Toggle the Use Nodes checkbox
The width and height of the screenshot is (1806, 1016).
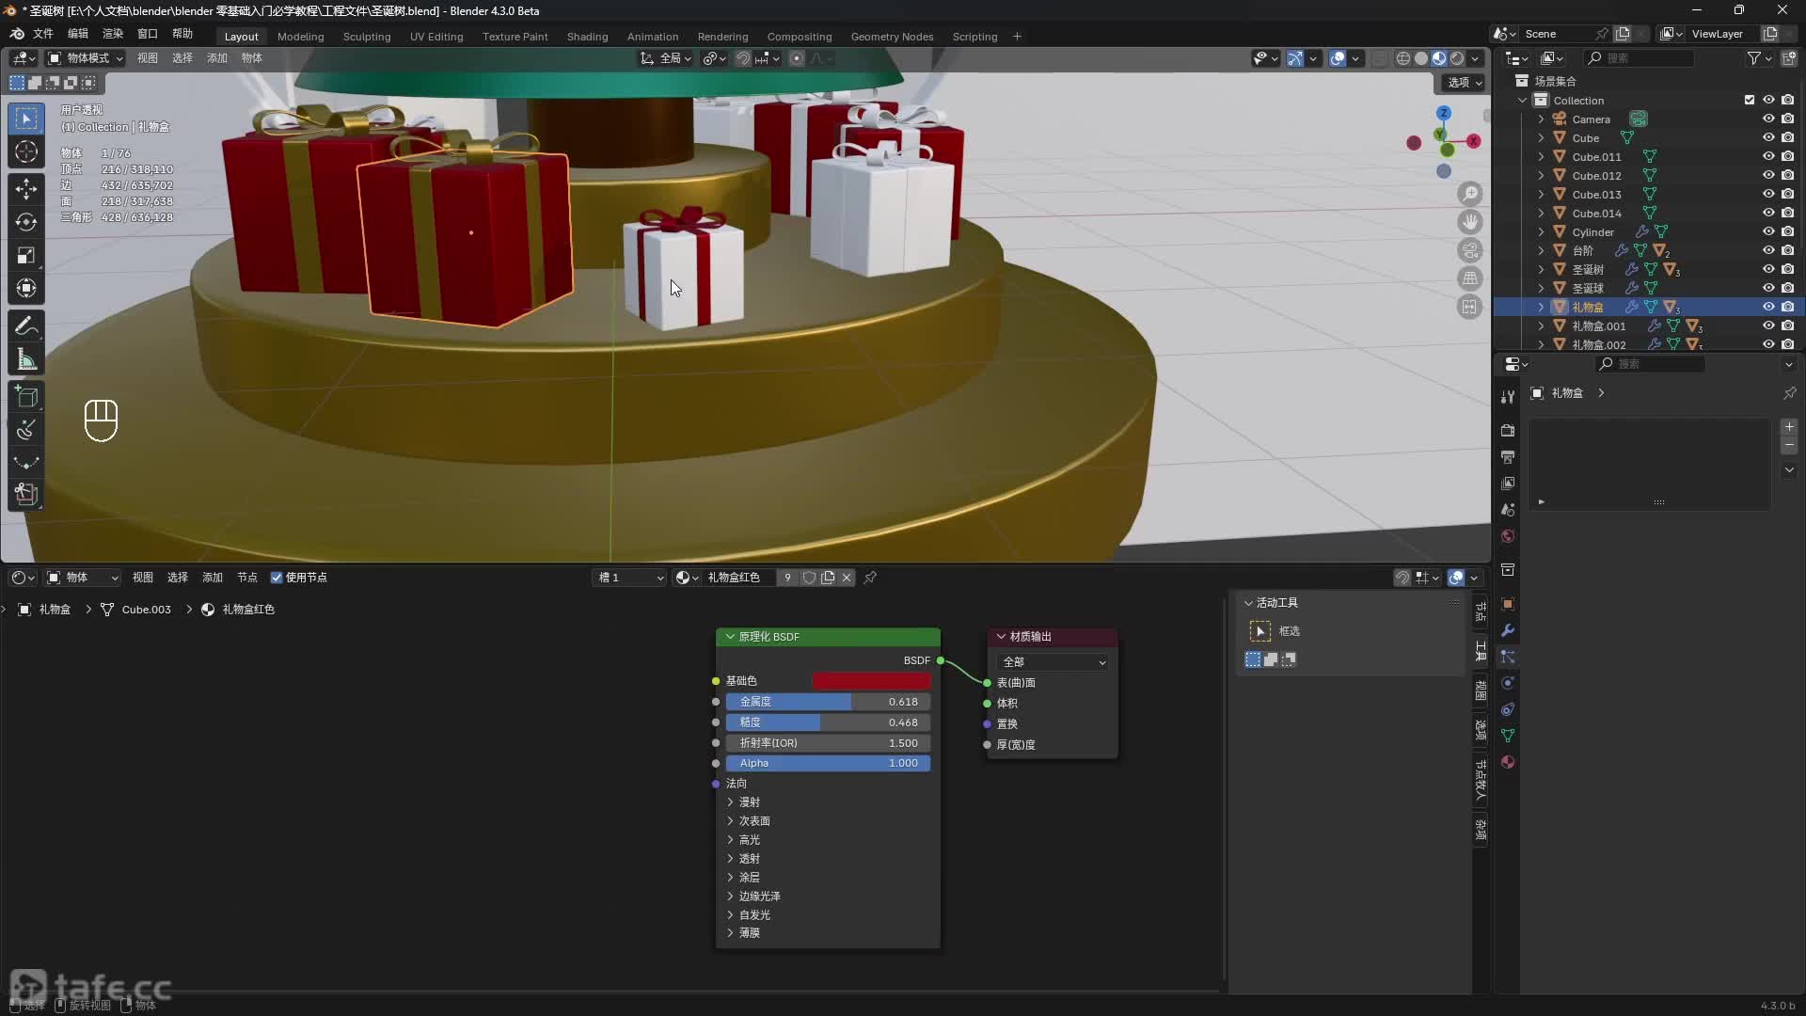pyautogui.click(x=277, y=578)
